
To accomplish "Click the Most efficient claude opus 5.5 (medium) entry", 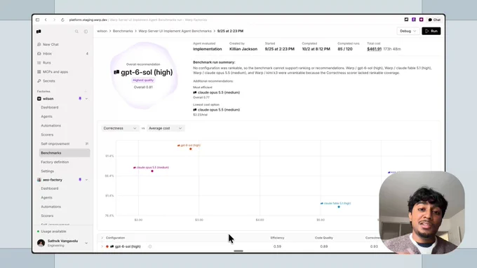I will (x=217, y=92).
